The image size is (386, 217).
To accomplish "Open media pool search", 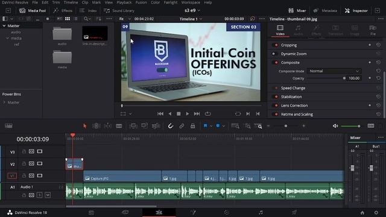I will (x=86, y=19).
